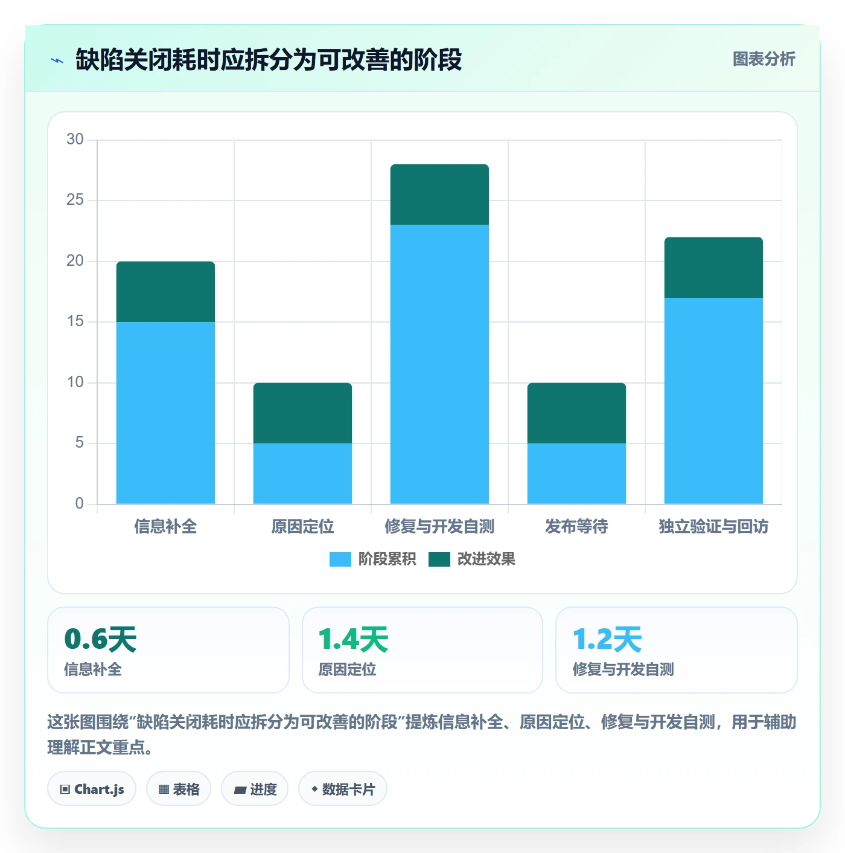This screenshot has width=845, height=853.
Task: Click the blue bar segment for 独立验证与回访
Action: point(713,401)
